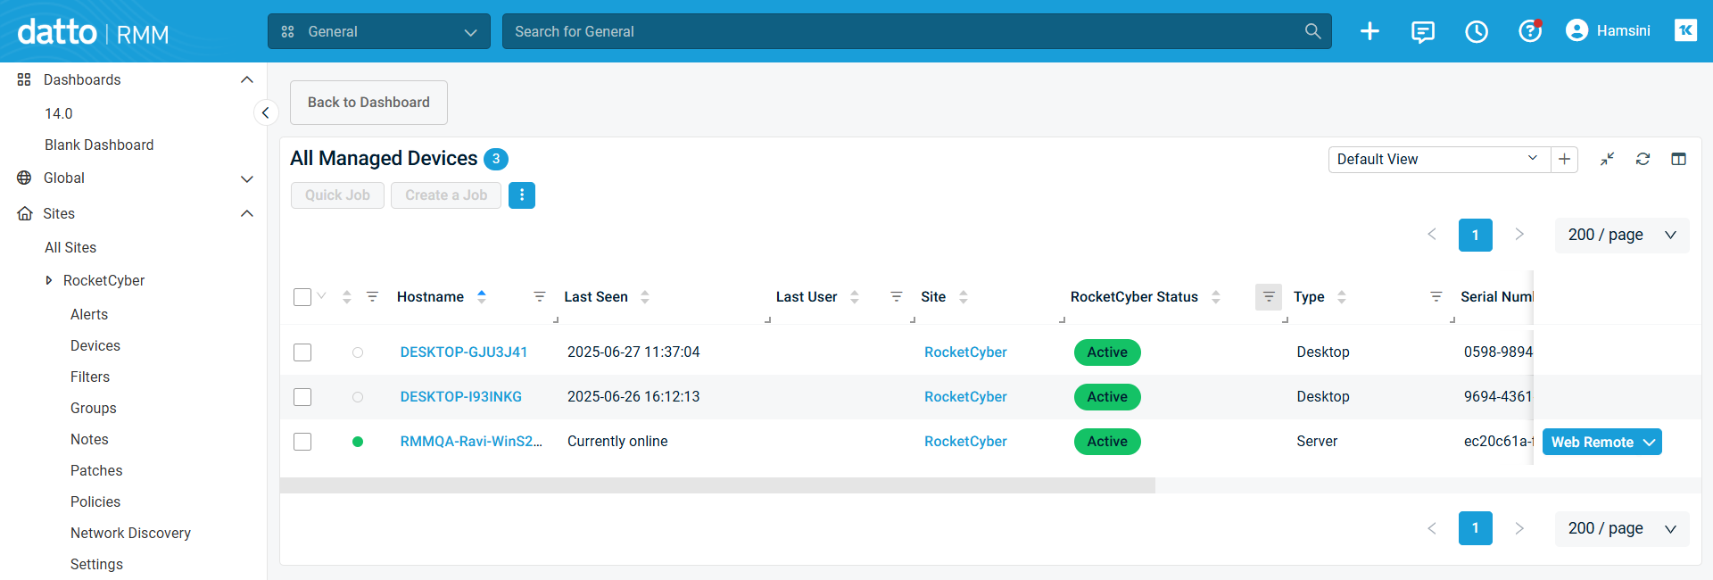
Task: Open the bottom 200 / page dropdown
Action: 1622,528
